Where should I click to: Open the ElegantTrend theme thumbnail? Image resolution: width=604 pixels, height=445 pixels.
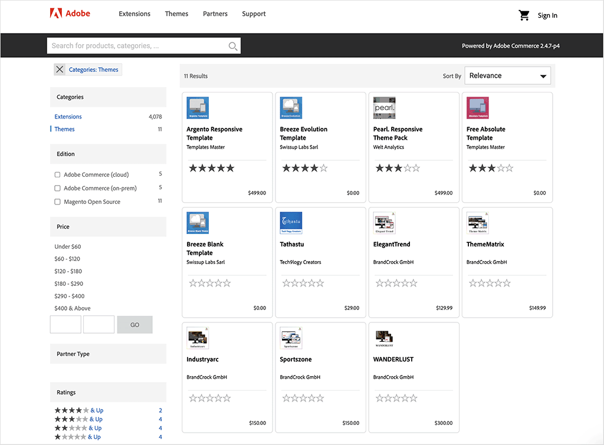point(385,223)
